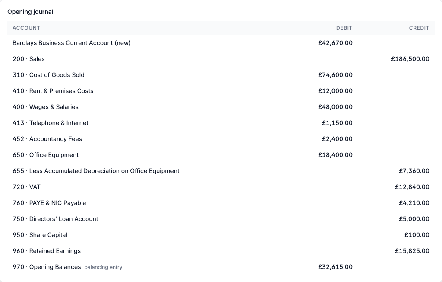Screen dimensions: 442x282
Task: Select 413 · Telephone & Internet
Action: (x=51, y=123)
